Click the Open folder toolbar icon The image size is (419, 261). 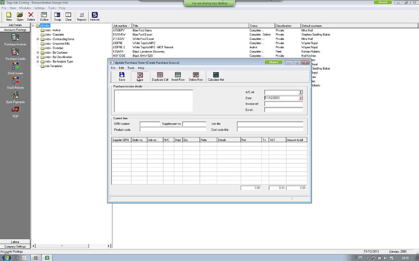[x=20, y=16]
